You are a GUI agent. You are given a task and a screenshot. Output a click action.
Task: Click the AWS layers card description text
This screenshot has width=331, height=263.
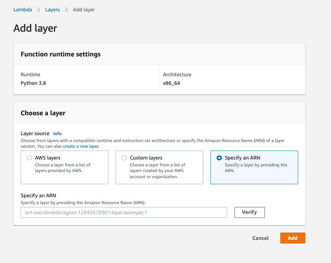click(62, 168)
